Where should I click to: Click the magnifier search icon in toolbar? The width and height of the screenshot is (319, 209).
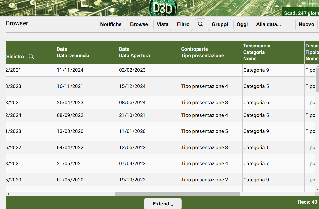tap(200, 24)
